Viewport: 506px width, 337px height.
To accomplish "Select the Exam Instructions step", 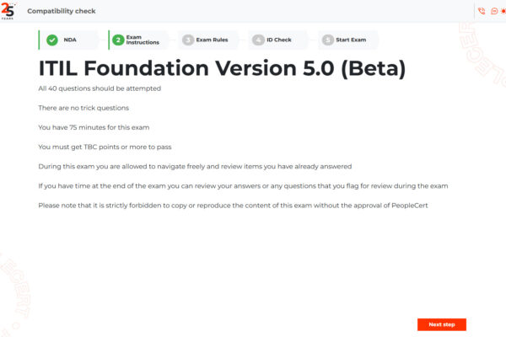I will point(140,40).
